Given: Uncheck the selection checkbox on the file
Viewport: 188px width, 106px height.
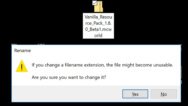Looking at the screenshot, I should click(x=95, y=3).
